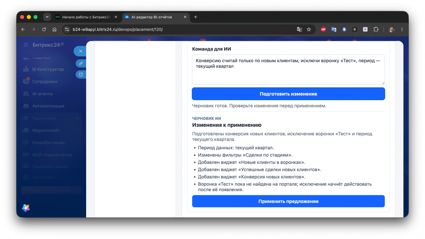Click the 'Изменения к применению' heading

pyautogui.click(x=227, y=125)
